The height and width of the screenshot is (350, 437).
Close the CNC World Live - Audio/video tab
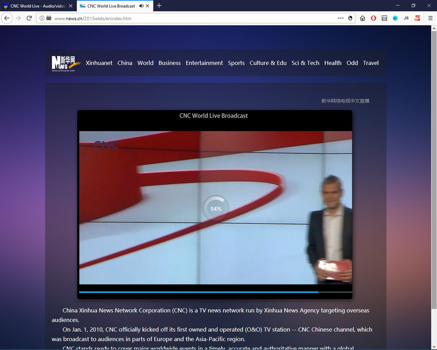(x=71, y=6)
